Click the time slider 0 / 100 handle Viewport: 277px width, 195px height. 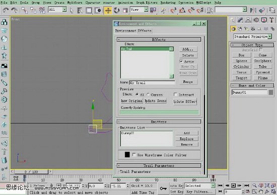click(31, 171)
